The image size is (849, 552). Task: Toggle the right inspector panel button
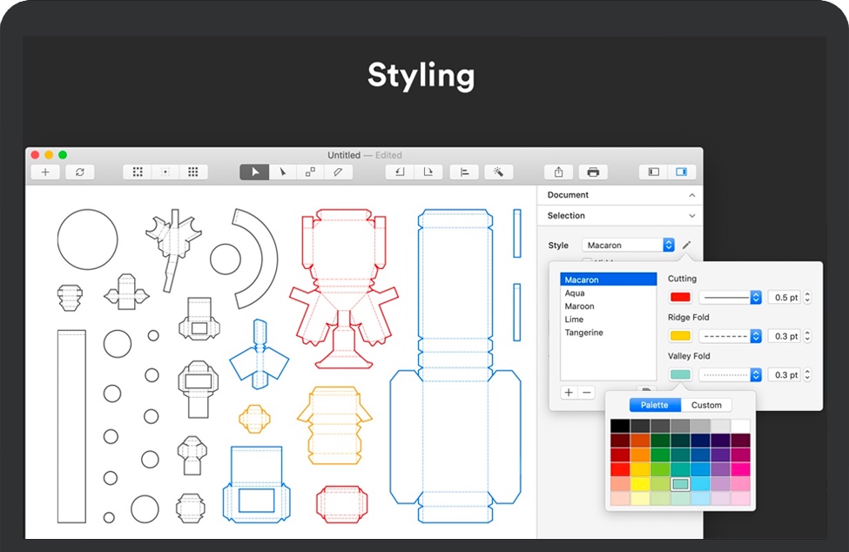tap(681, 172)
